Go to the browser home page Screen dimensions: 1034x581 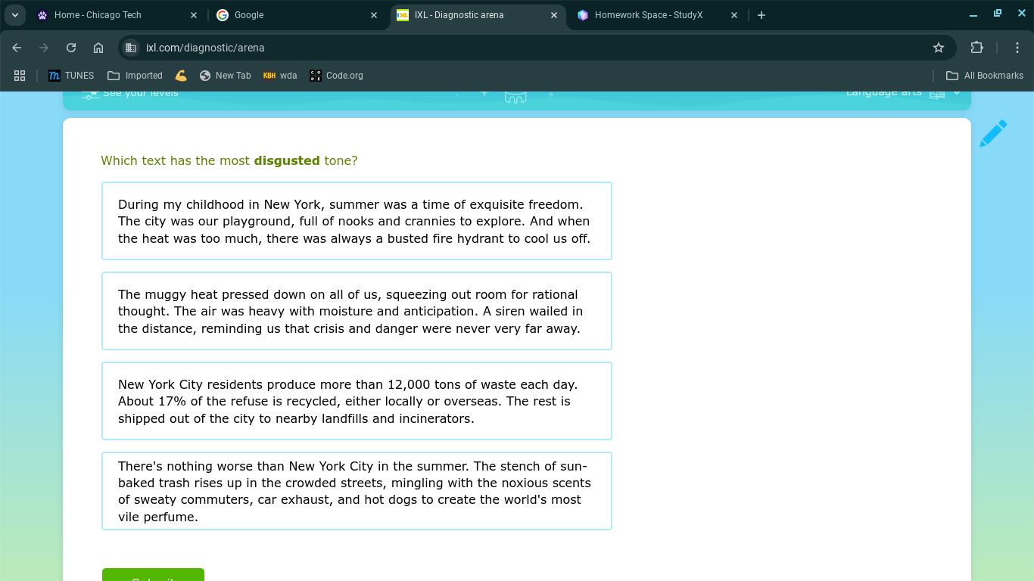(98, 48)
